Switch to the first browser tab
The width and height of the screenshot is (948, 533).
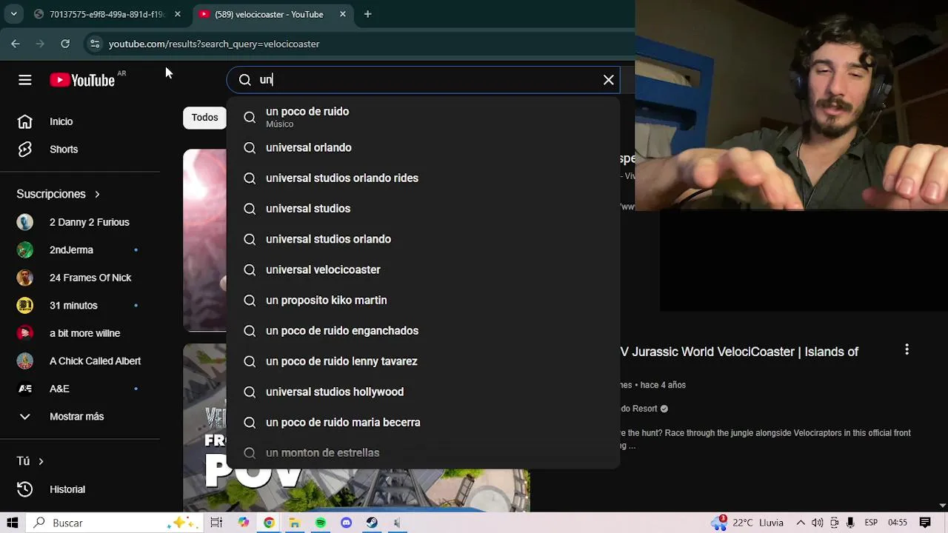(x=106, y=14)
